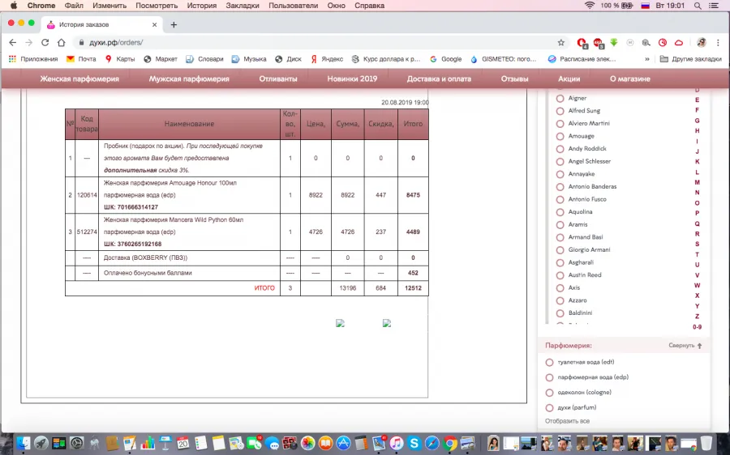Go to Женская парфюмерия section

tap(79, 79)
